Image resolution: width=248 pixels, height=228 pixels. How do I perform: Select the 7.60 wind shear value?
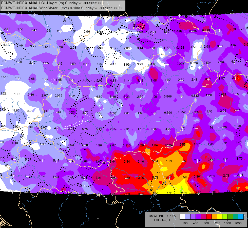pos(99,113)
